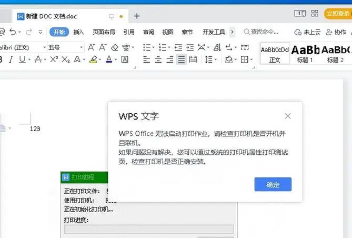Open the font name dropdown
The height and width of the screenshot is (238, 352).
[44, 47]
